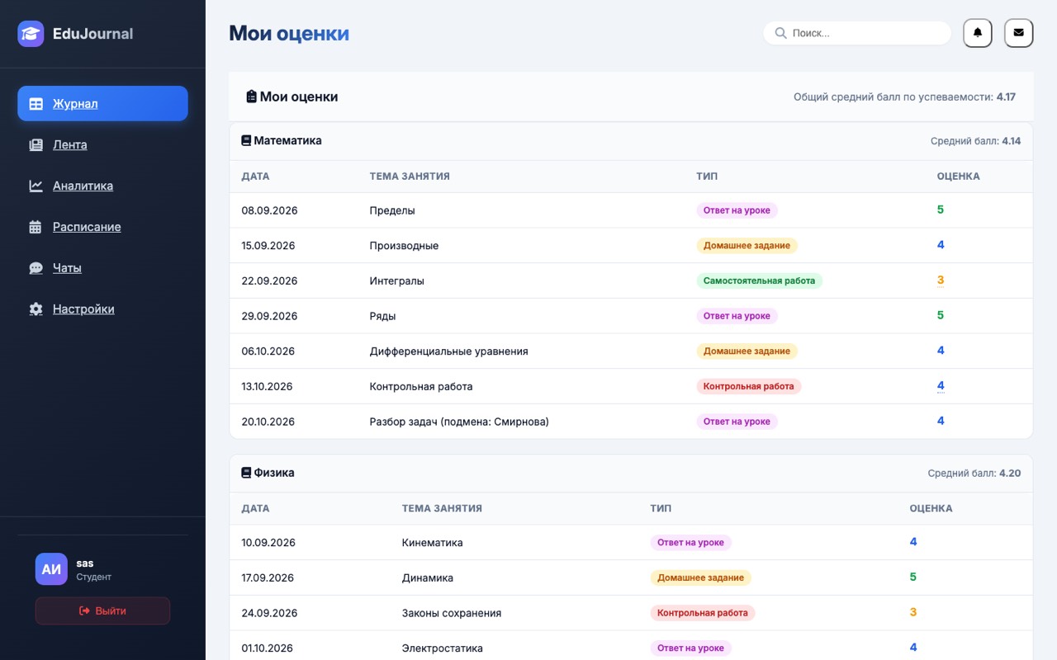Click the Настройки gear icon
1057x660 pixels.
[36, 309]
